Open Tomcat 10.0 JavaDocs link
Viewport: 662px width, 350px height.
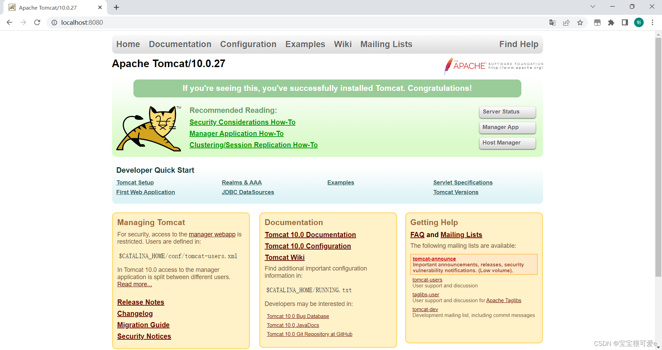(293, 325)
